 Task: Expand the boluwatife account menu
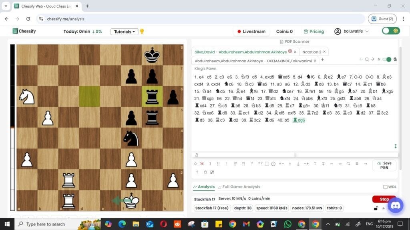(x=352, y=31)
